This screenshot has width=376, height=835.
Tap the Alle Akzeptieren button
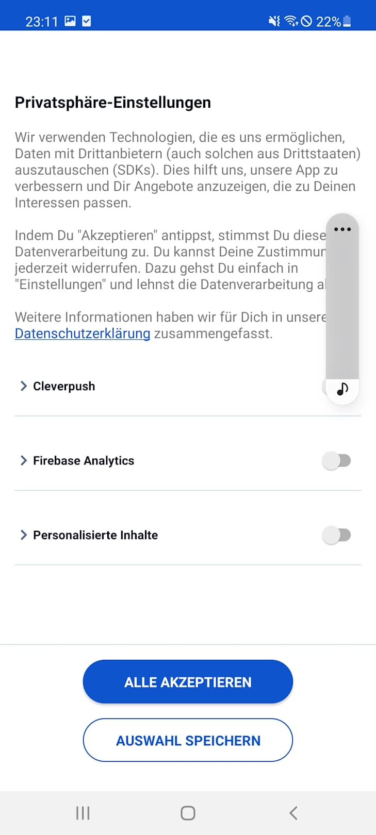point(188,682)
